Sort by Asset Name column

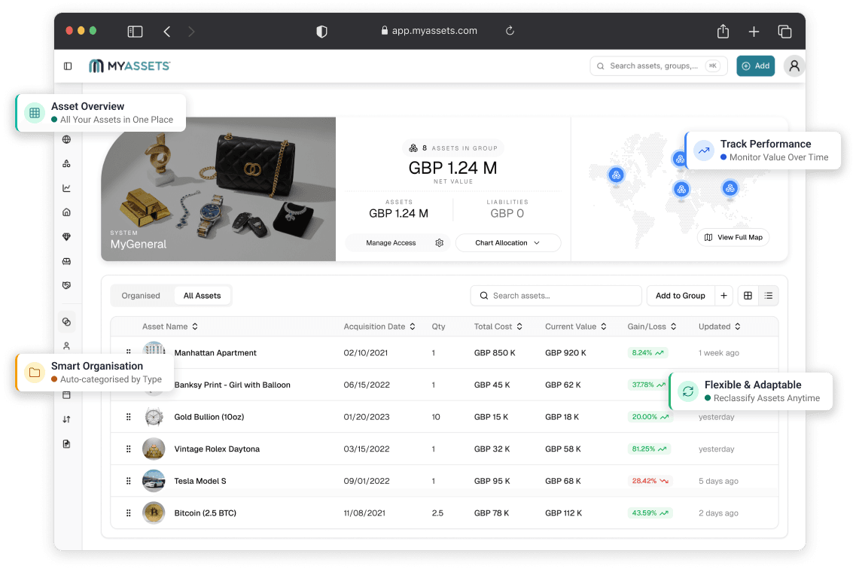170,327
